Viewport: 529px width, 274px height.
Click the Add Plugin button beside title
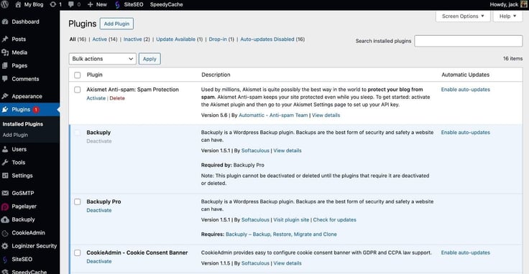116,24
